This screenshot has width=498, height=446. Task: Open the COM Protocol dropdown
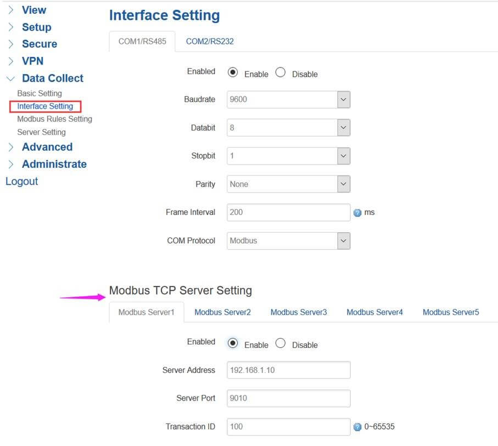(343, 240)
